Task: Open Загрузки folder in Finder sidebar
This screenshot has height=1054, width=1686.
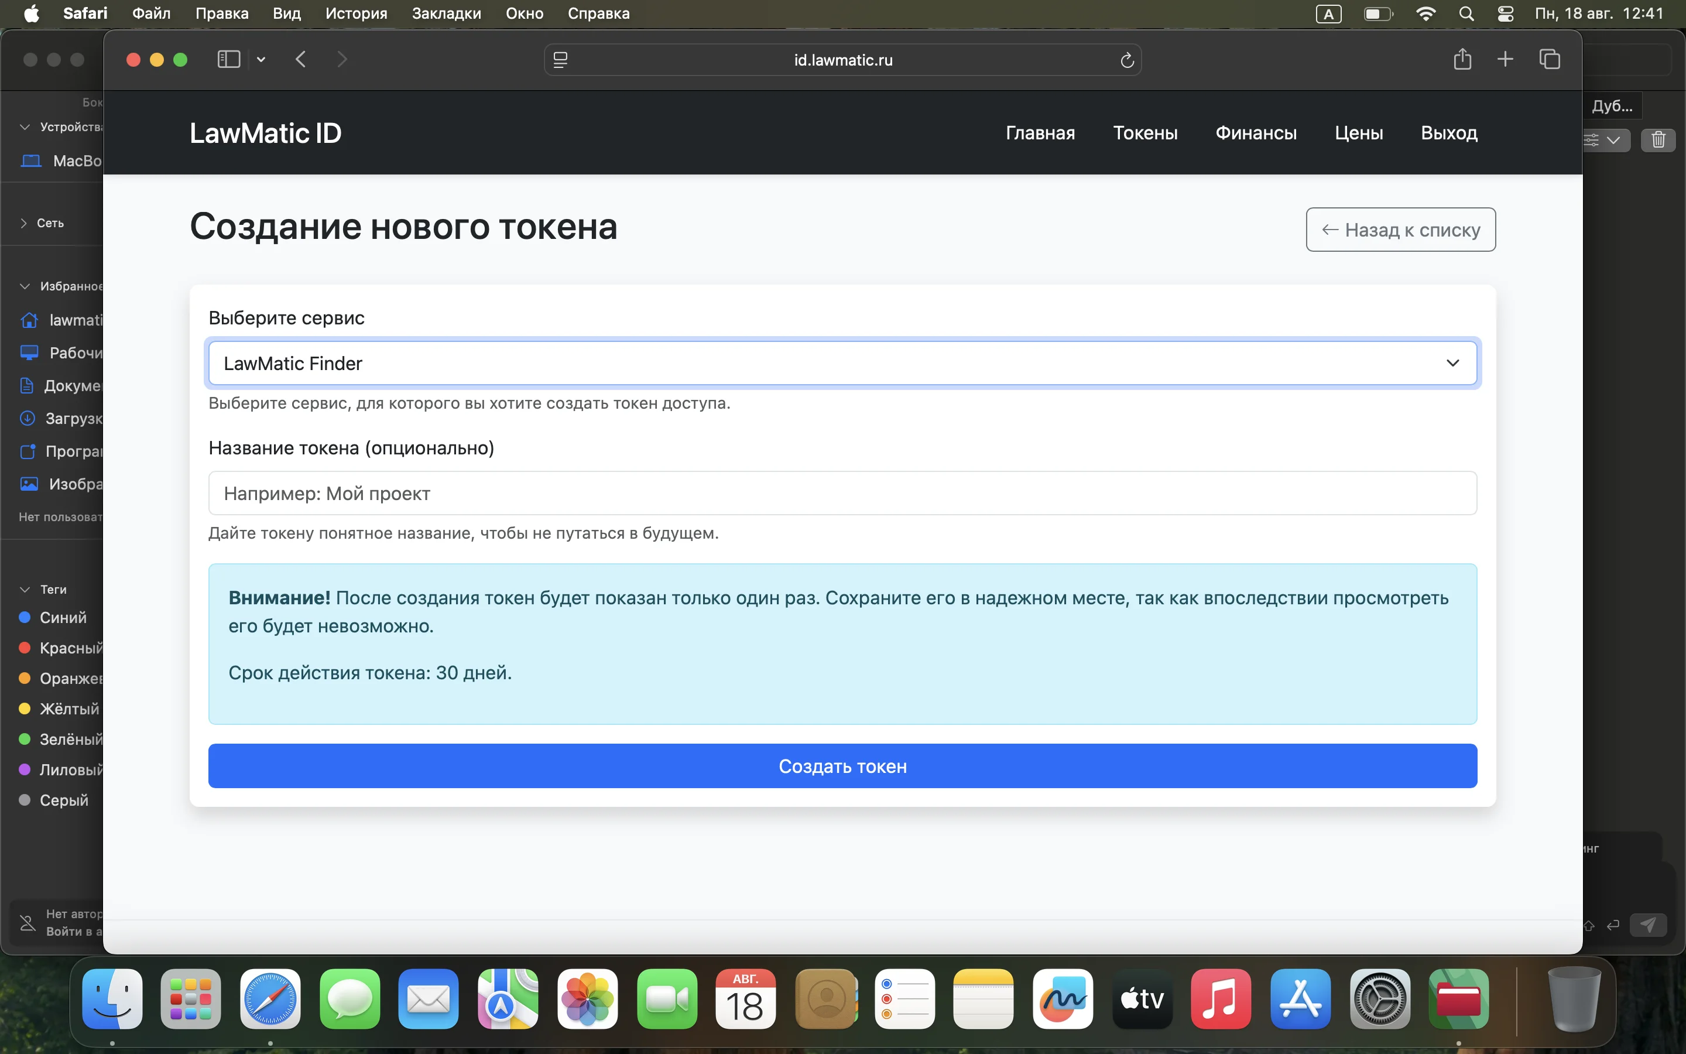Action: click(61, 418)
